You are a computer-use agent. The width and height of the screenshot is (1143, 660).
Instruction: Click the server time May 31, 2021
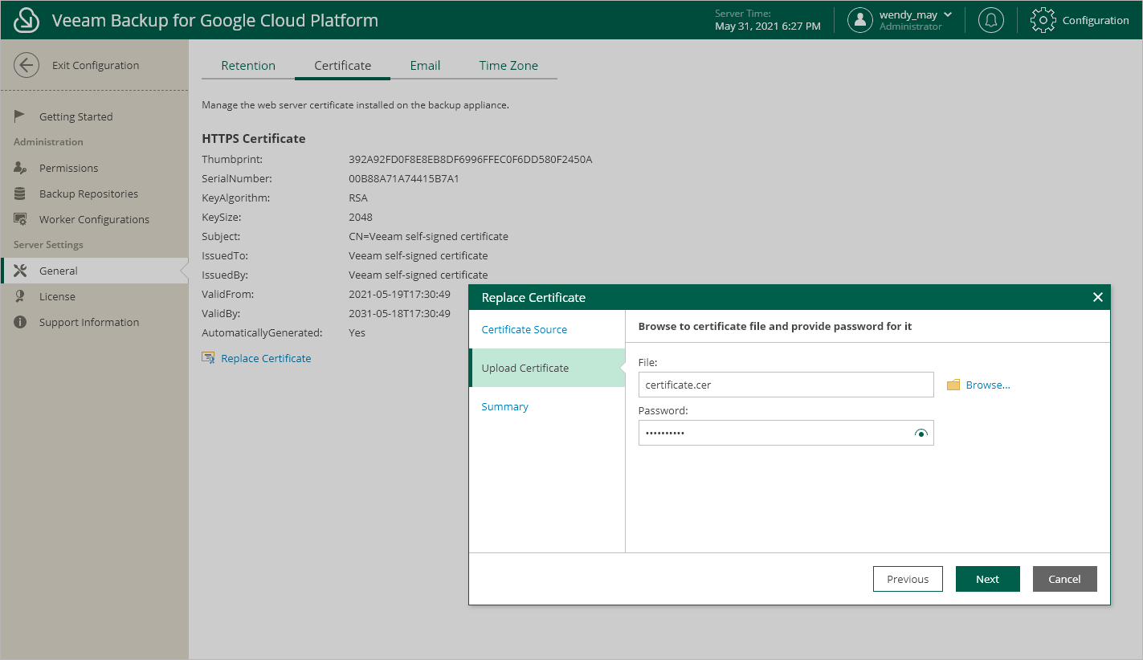click(x=768, y=26)
